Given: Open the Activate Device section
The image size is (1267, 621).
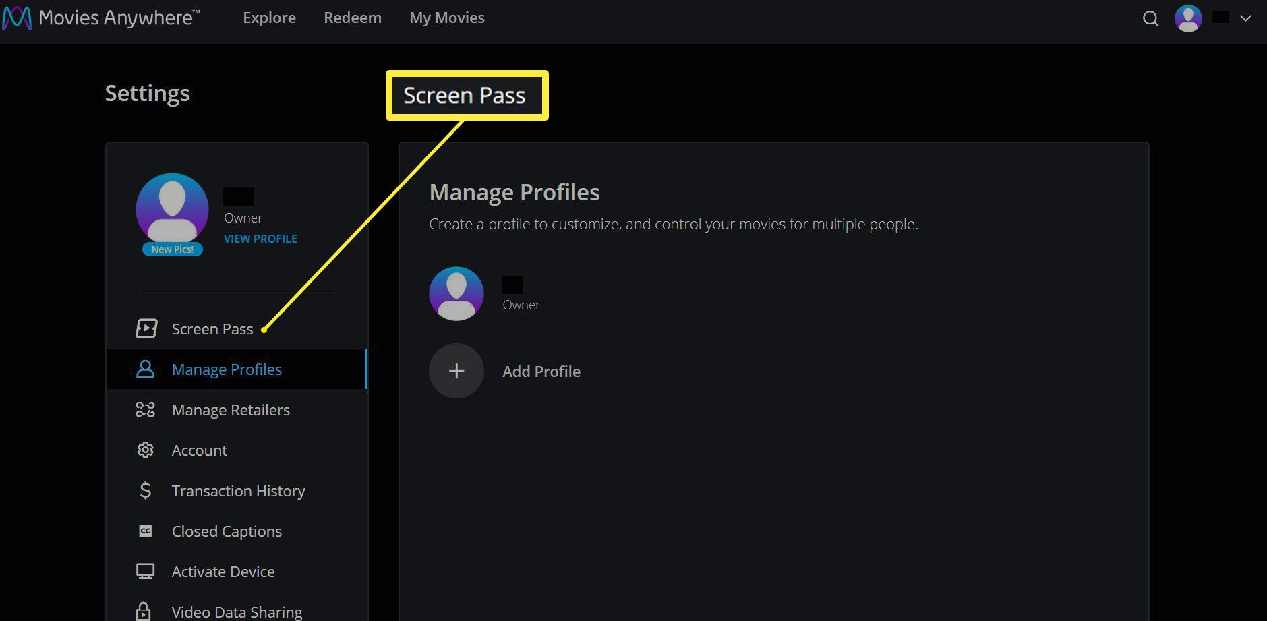Looking at the screenshot, I should pyautogui.click(x=223, y=572).
